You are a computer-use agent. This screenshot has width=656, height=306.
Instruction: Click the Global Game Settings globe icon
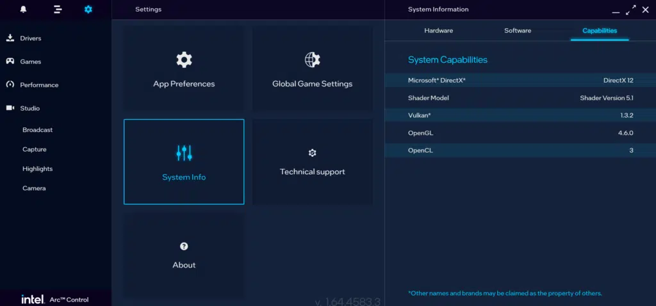pos(312,60)
